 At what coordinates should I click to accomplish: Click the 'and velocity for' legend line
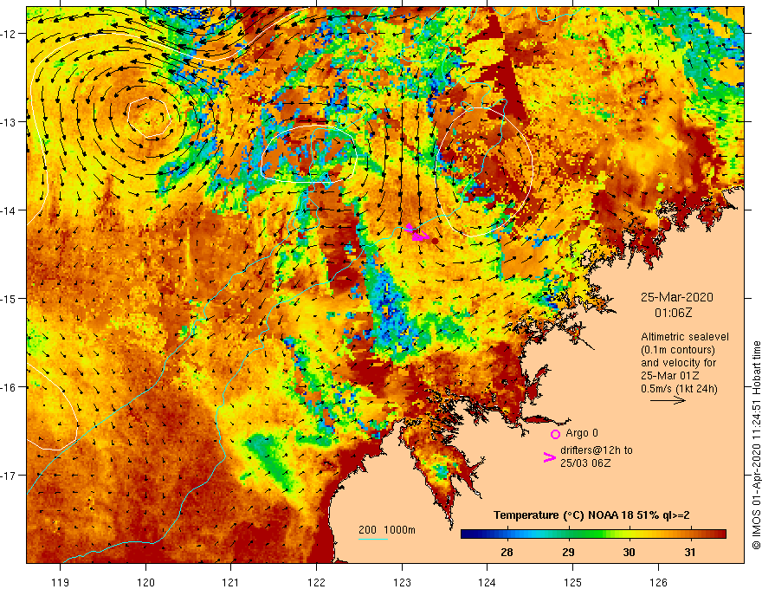click(x=678, y=363)
